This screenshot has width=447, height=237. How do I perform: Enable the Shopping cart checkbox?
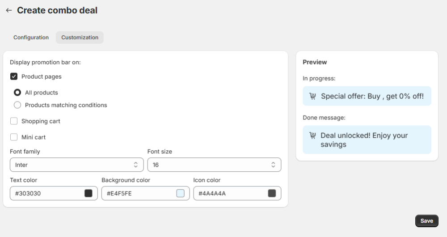14,121
